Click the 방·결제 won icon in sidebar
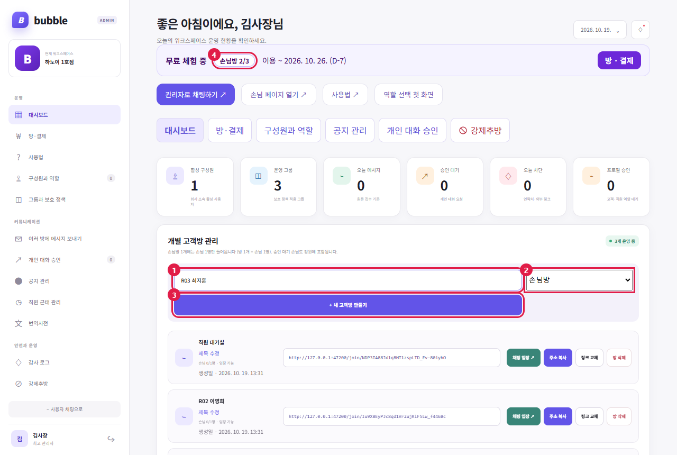 point(19,136)
